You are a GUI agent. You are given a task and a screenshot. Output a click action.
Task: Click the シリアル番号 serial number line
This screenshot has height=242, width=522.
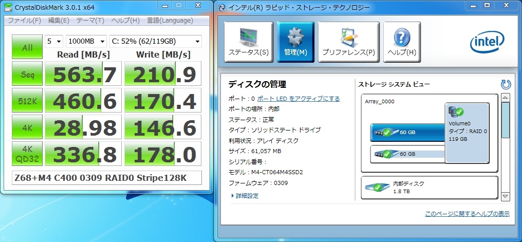click(x=248, y=162)
